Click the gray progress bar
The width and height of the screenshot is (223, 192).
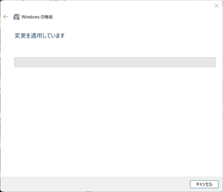(x=115, y=62)
